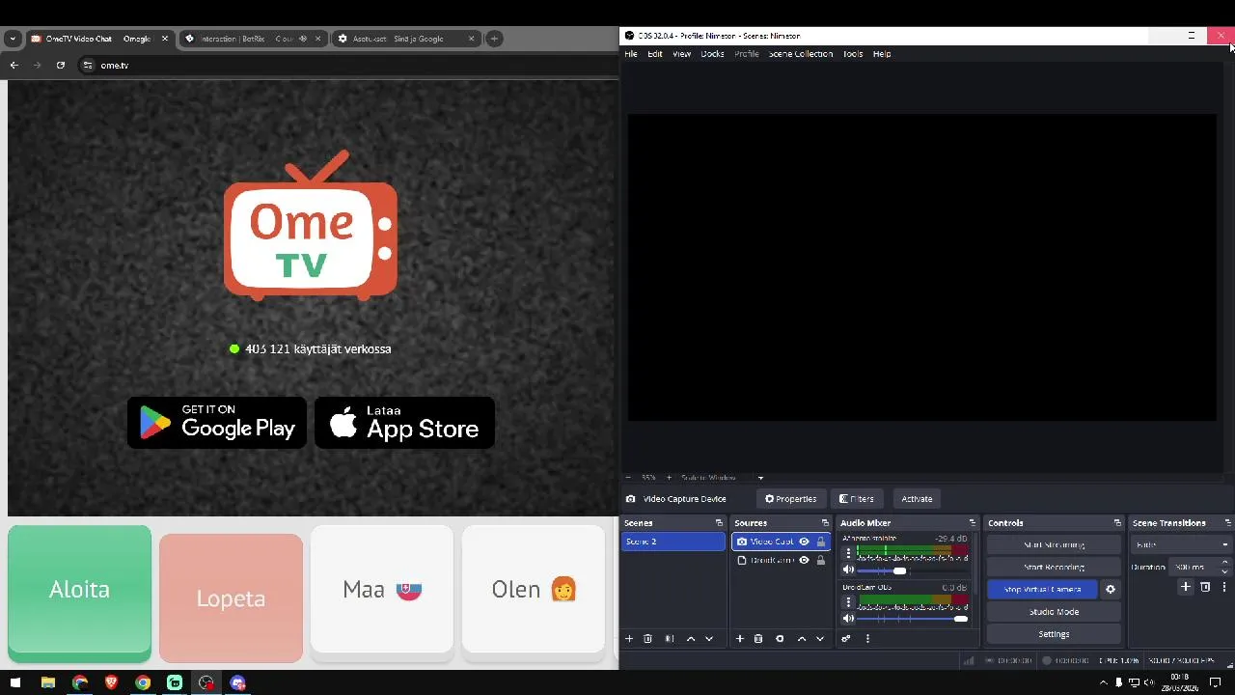Image resolution: width=1235 pixels, height=695 pixels.
Task: Toggle visibility of DroidCam source
Action: pos(804,560)
